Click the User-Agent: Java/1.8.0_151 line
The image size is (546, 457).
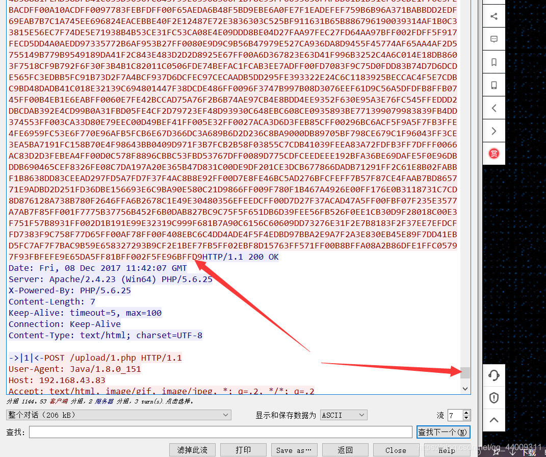(75, 369)
